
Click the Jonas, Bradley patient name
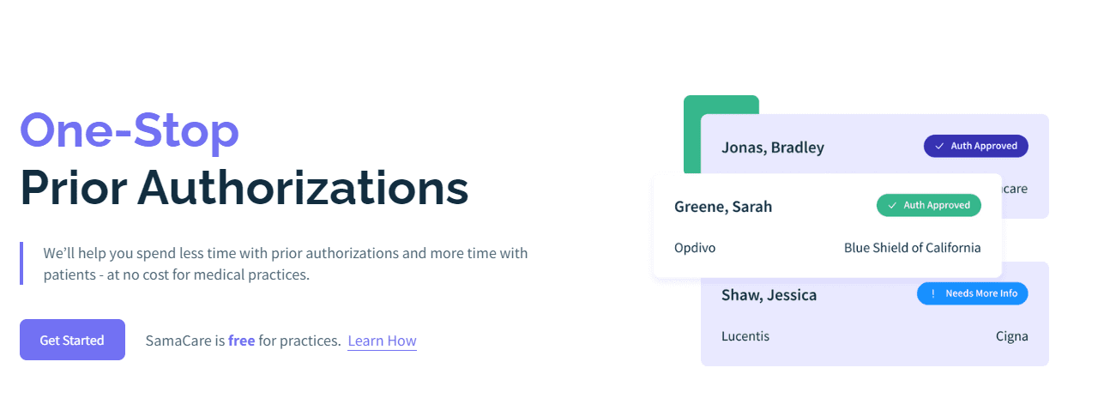[773, 148]
